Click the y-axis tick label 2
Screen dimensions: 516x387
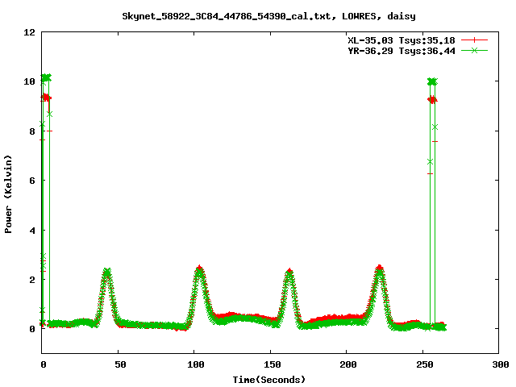pyautogui.click(x=32, y=280)
